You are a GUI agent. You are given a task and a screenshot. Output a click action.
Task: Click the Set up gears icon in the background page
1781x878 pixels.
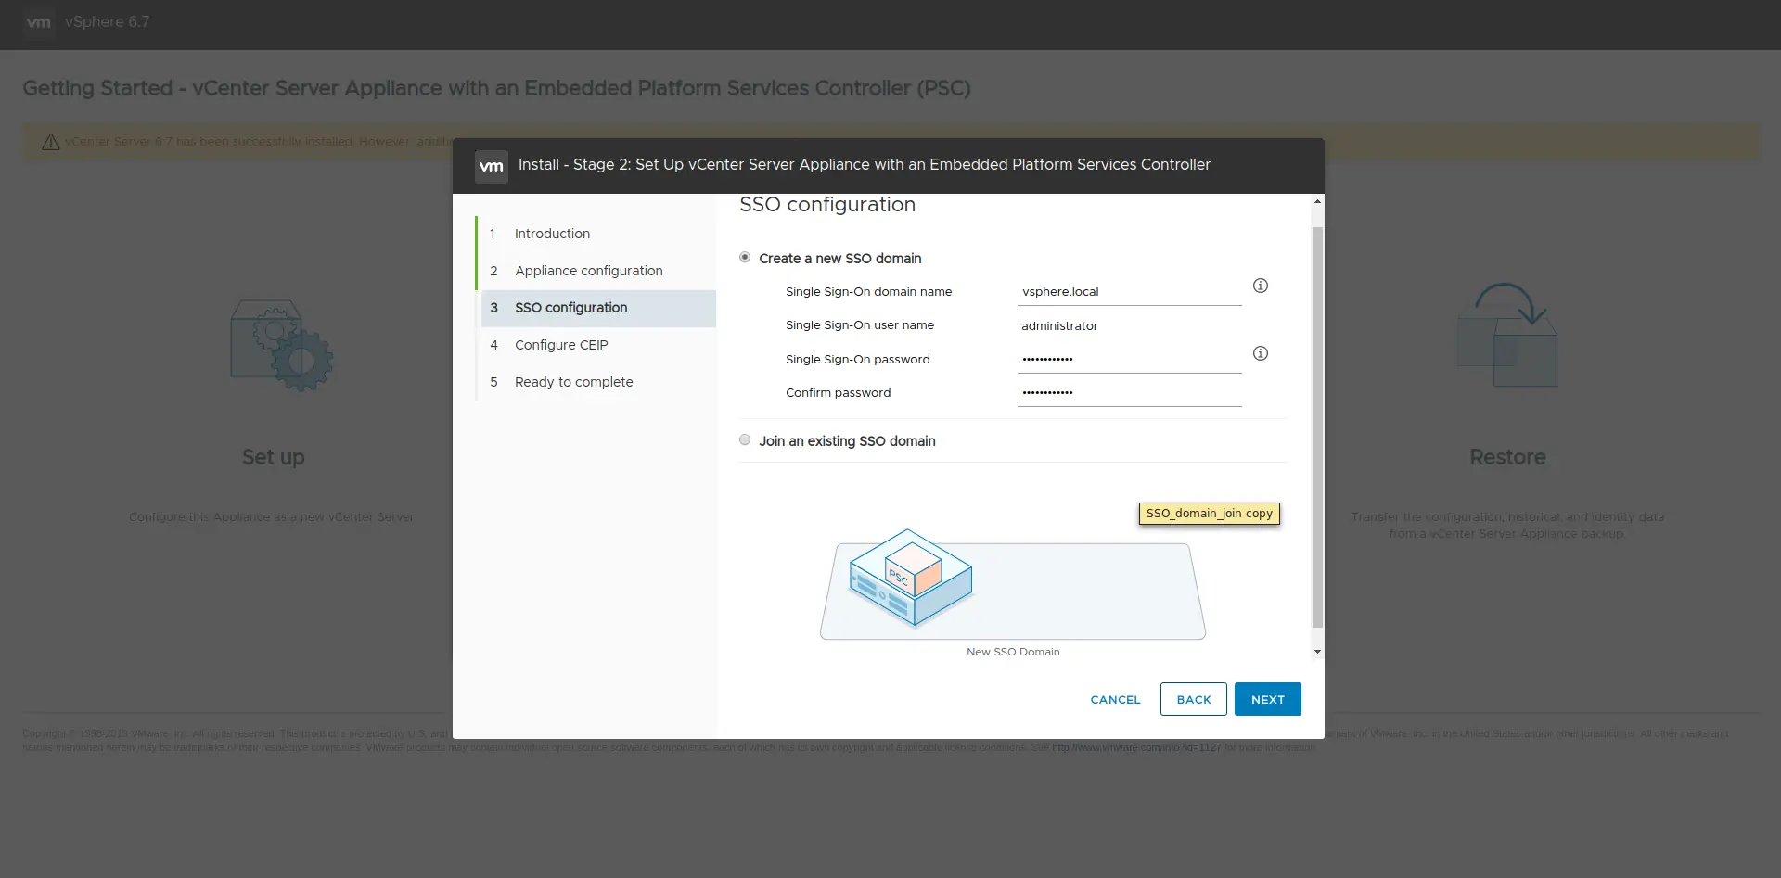click(281, 345)
